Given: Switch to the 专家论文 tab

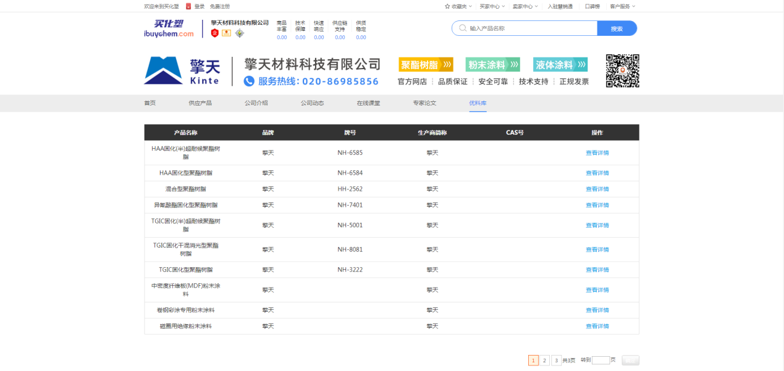Looking at the screenshot, I should 424,103.
